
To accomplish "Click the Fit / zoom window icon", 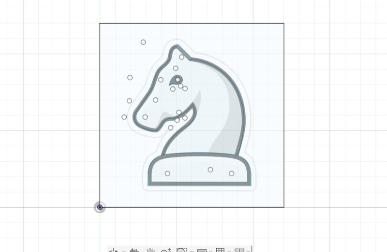I will pyautogui.click(x=181, y=250).
